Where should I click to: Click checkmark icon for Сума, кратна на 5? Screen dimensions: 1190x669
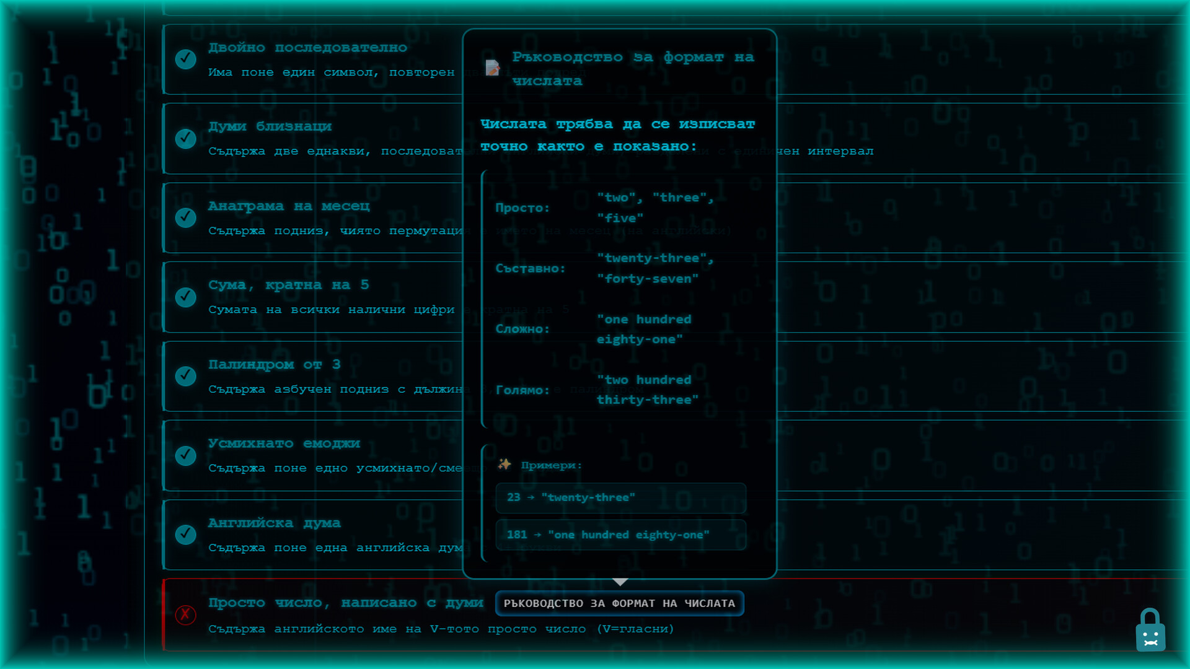coord(185,297)
